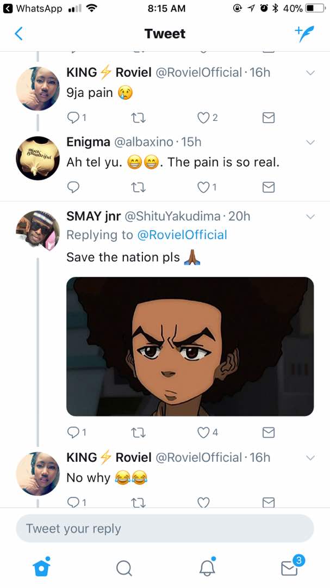Tap the "Tweet your reply" field
The image size is (330, 588).
(x=165, y=529)
